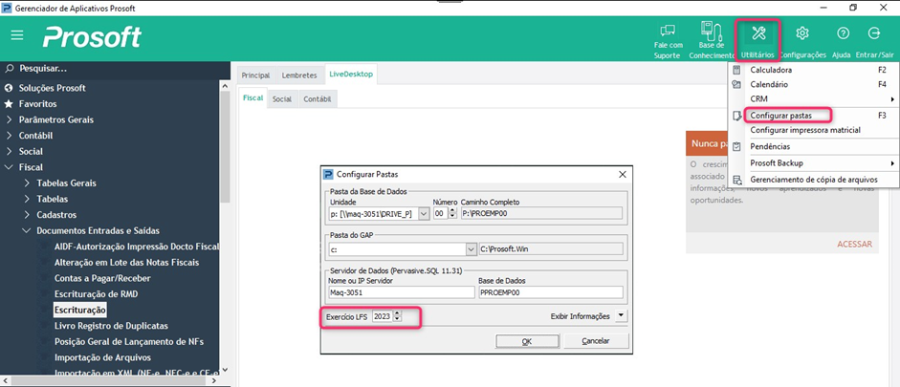Open the hamburger menu beside Prosoft logo
This screenshot has height=387, width=900.
click(17, 35)
